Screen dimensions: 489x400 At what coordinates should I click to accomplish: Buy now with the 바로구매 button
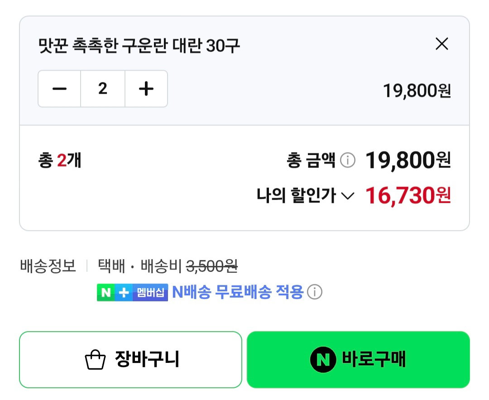(x=358, y=359)
